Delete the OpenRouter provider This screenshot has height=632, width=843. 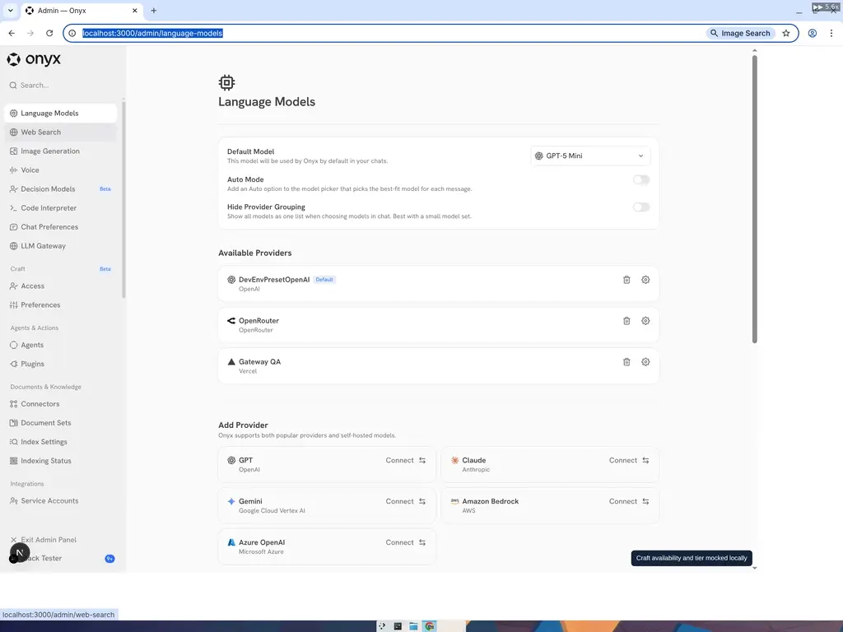pos(626,321)
